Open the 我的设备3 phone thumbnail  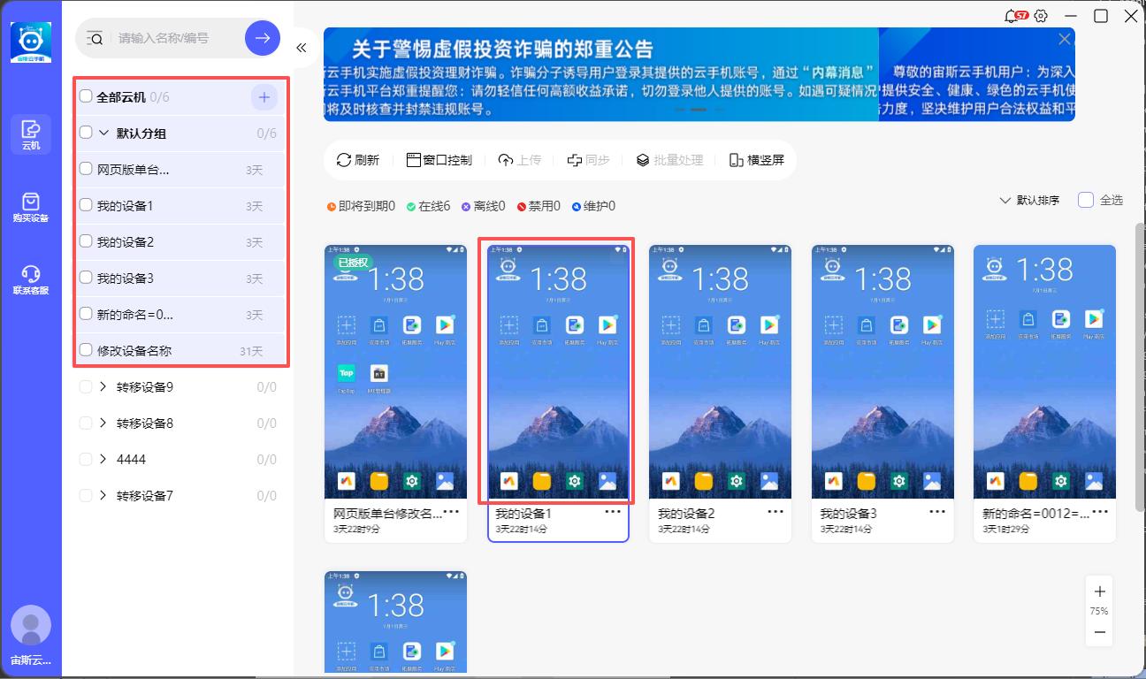(882, 371)
